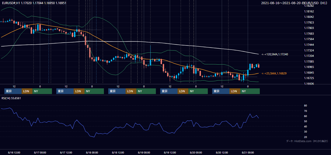Image resolution: width=331 pixels, height=155 pixels.
Task: Click price axis label 1.16606
Action: coord(309,84)
